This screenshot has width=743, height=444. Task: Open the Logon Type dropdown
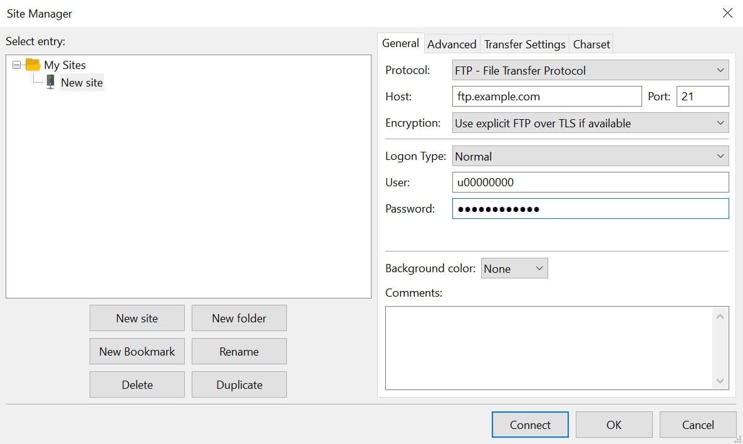click(590, 156)
